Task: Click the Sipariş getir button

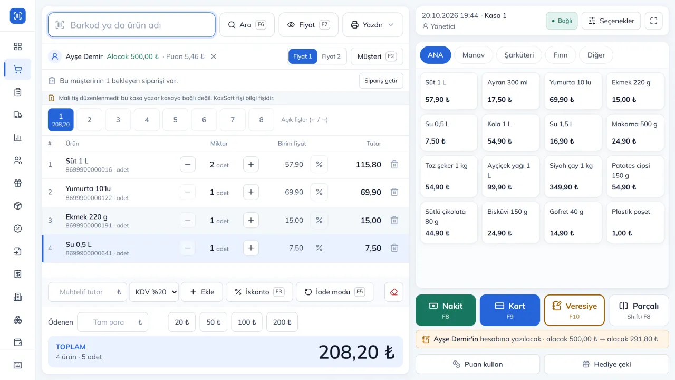Action: coord(381,81)
